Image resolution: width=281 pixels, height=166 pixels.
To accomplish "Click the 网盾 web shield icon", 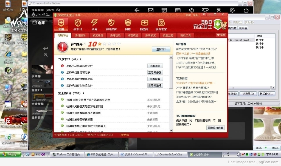I will 128,24.
